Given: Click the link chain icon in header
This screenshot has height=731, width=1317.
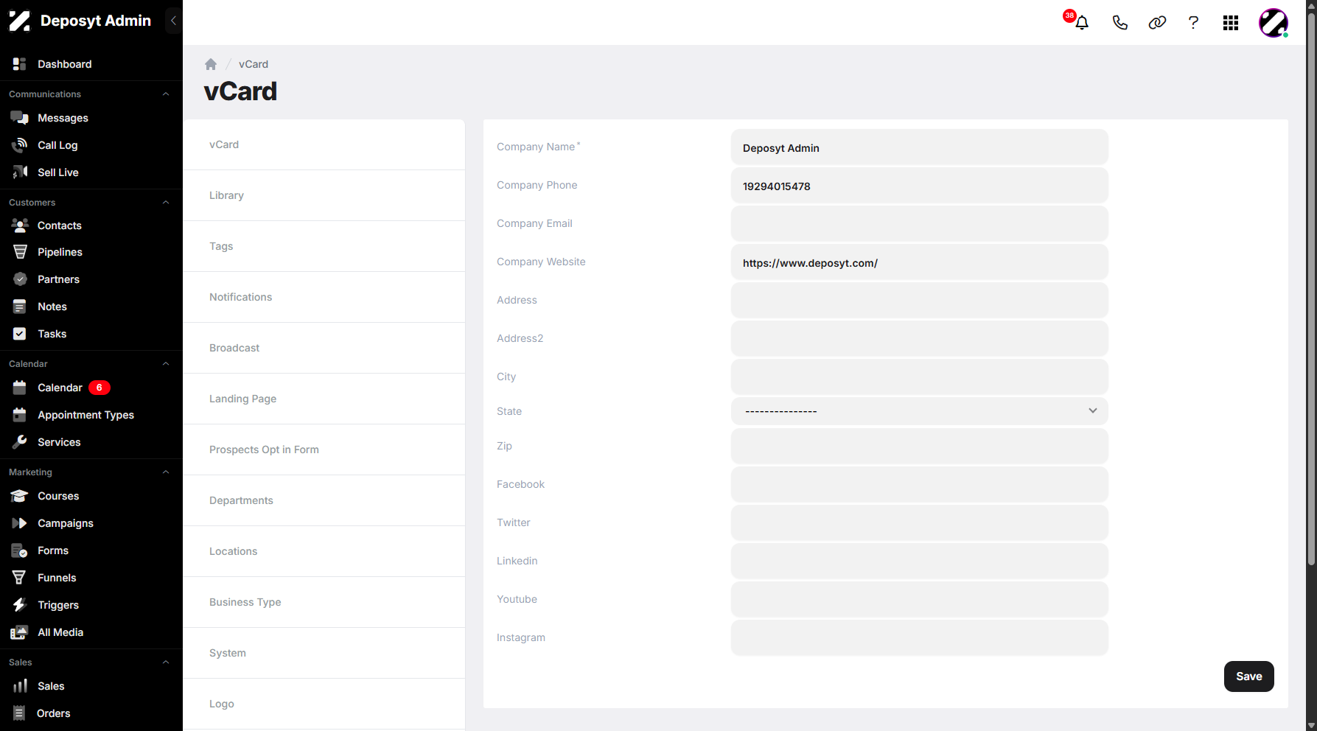Looking at the screenshot, I should (x=1157, y=23).
